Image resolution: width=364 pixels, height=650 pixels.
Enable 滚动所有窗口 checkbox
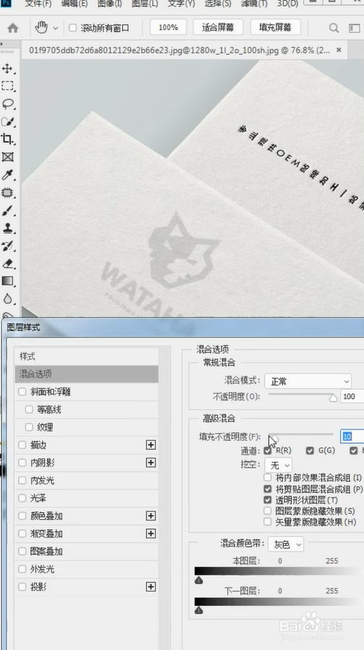click(72, 27)
